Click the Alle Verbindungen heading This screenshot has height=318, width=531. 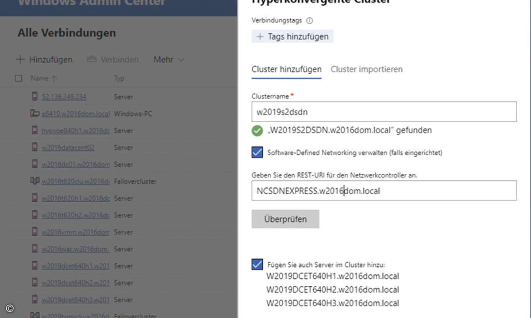[x=67, y=33]
